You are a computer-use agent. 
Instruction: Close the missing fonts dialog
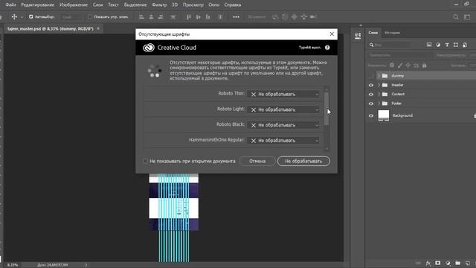click(332, 34)
